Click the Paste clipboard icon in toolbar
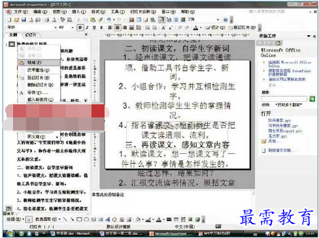 pyautogui.click(x=93, y=20)
